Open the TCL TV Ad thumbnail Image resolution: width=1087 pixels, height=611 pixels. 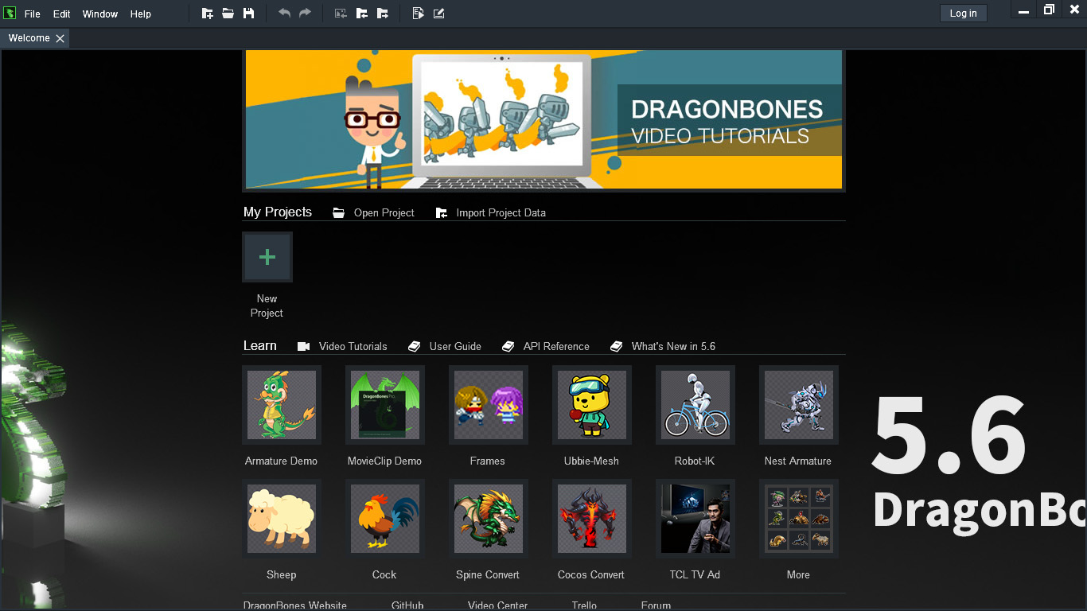point(695,519)
